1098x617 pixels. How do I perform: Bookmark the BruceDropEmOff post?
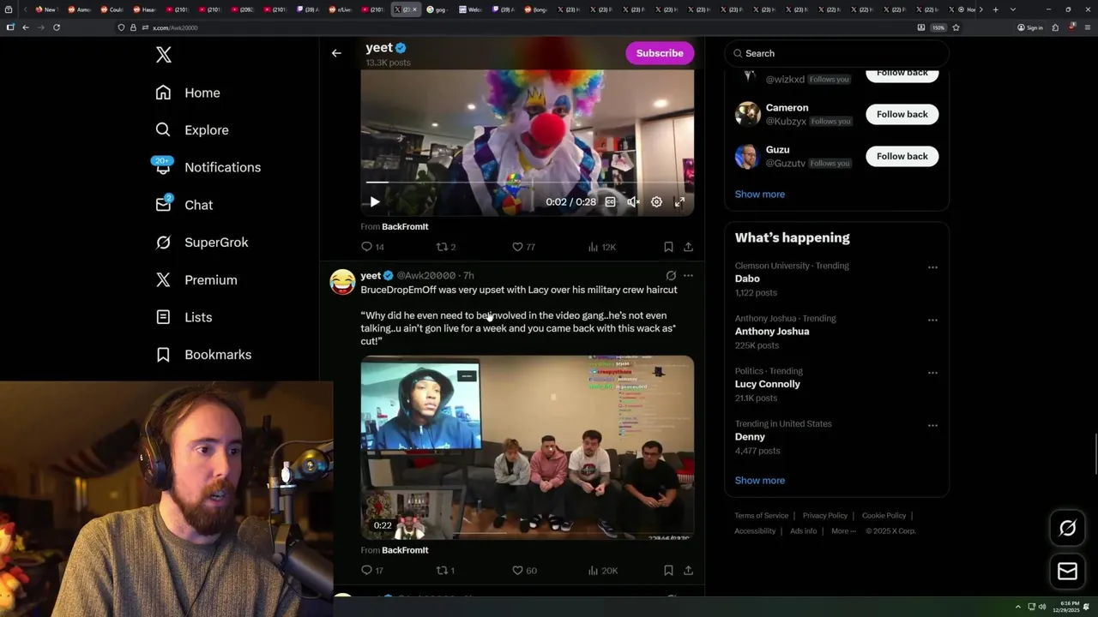click(x=668, y=571)
